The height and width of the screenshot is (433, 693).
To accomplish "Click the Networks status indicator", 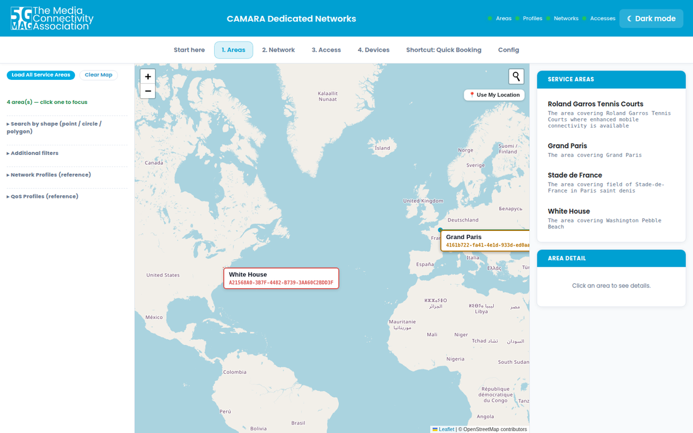I will [562, 18].
